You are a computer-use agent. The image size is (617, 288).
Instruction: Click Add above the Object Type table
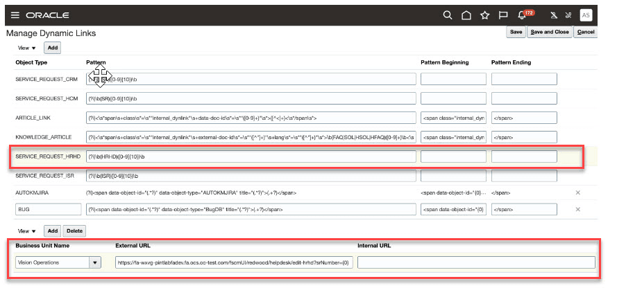point(52,48)
